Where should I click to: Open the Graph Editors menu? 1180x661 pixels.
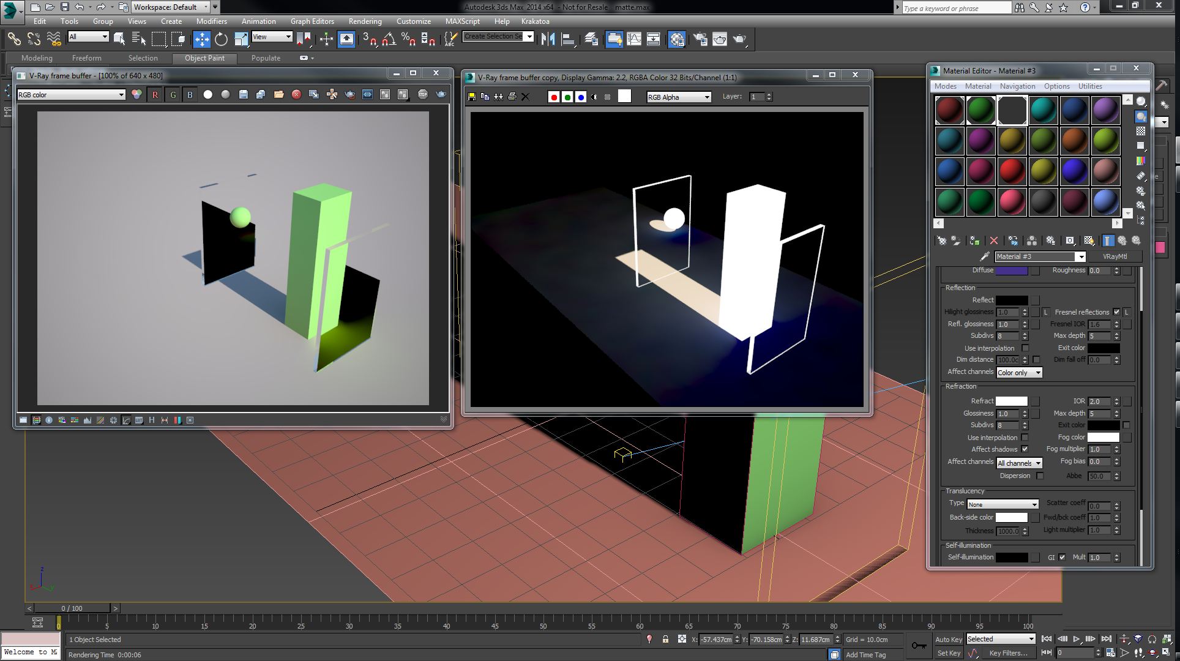coord(312,21)
